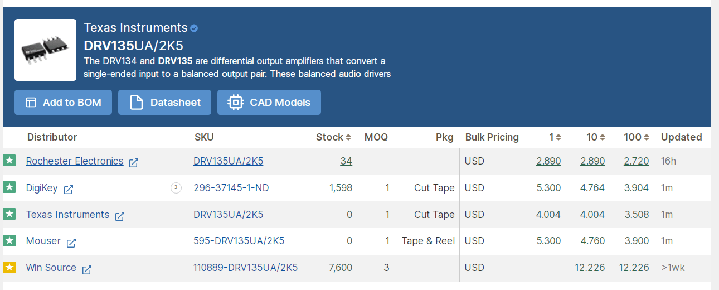Open Texas Instruments SKU DRV135UA/2K5 link

click(x=229, y=215)
